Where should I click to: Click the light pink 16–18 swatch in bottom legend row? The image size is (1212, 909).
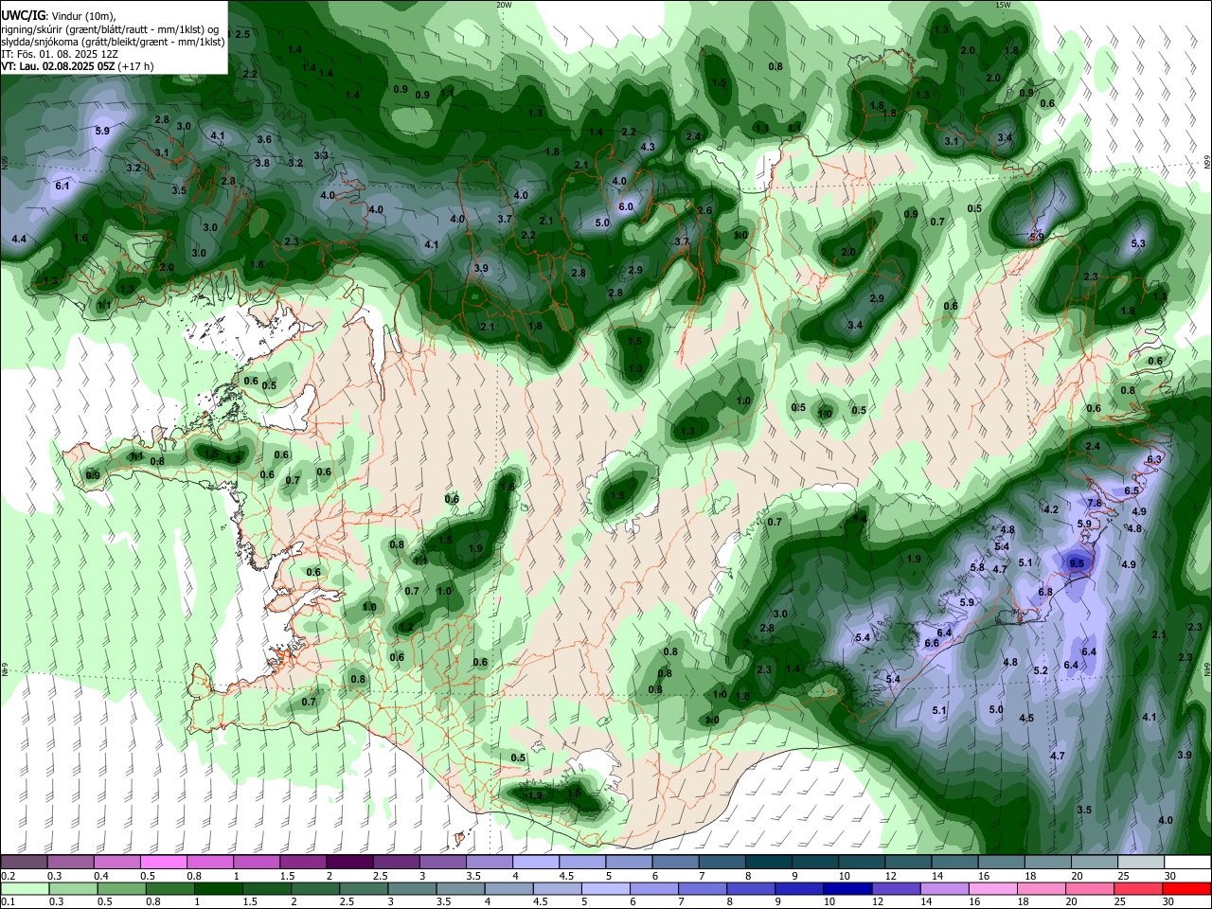click(x=992, y=888)
